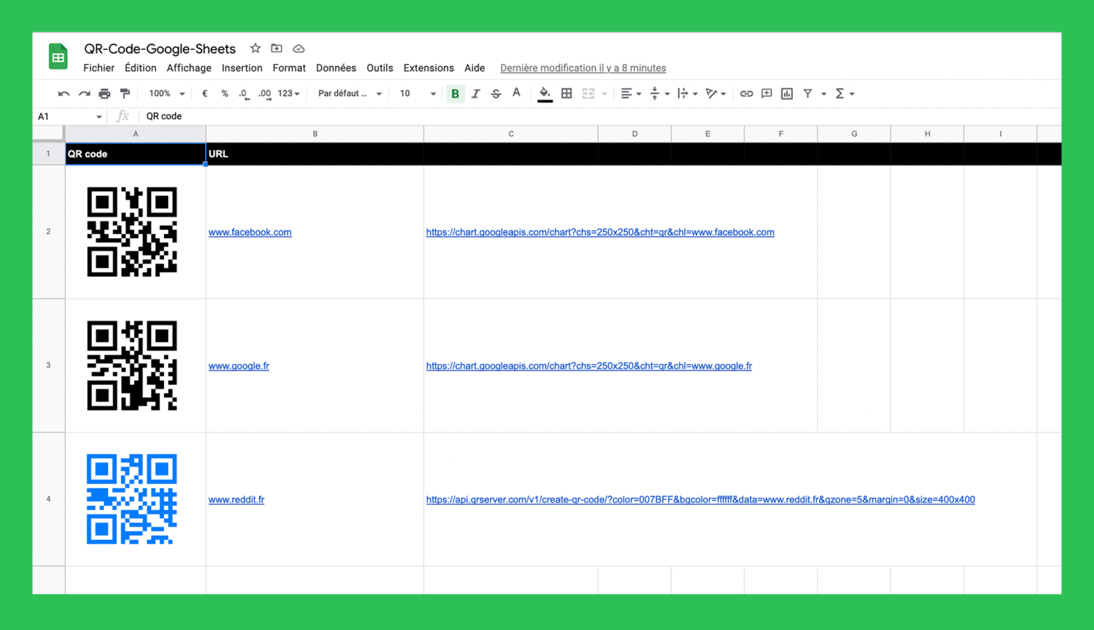Select the paint format roller icon

[125, 93]
